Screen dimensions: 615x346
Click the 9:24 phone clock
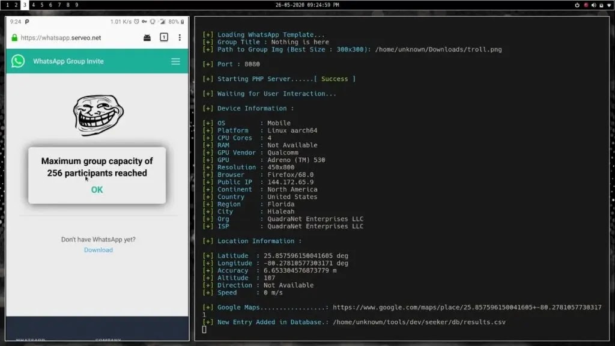pyautogui.click(x=15, y=22)
